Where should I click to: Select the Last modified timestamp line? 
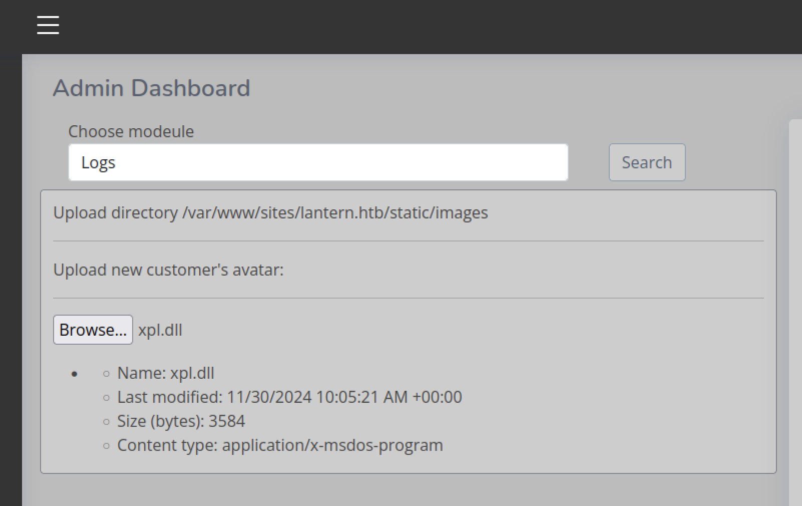coord(289,397)
